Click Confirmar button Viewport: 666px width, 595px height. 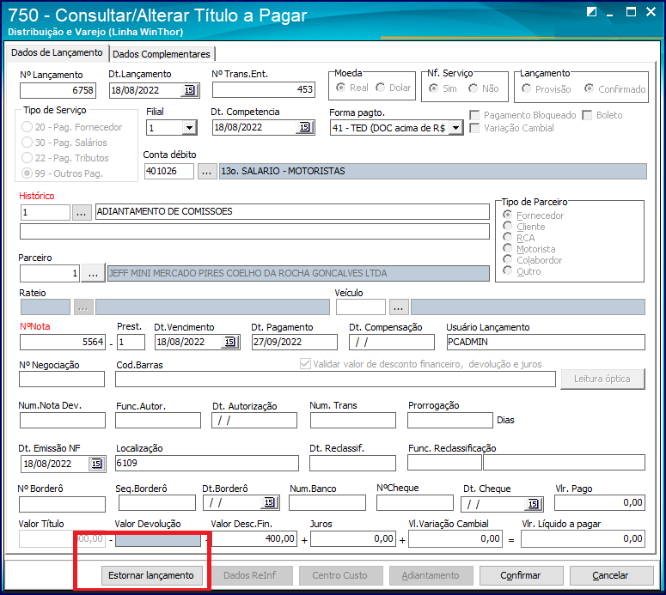point(521,575)
